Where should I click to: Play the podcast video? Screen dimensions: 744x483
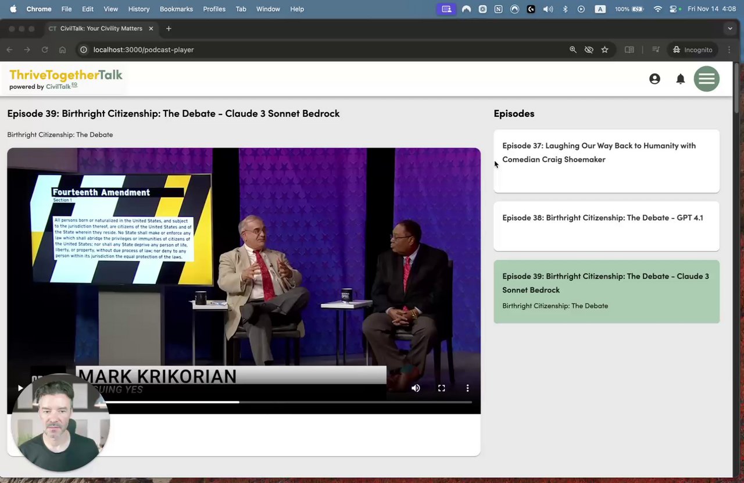coord(20,388)
